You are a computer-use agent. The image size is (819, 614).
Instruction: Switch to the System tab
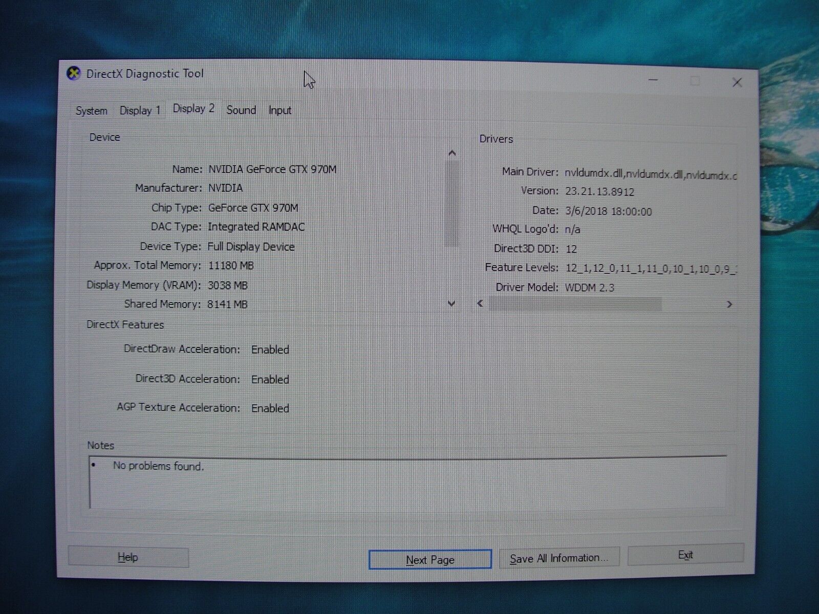[92, 111]
